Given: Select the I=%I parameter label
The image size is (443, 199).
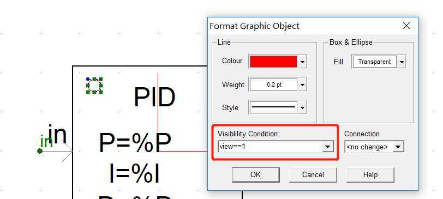Looking at the screenshot, I should pos(134,174).
